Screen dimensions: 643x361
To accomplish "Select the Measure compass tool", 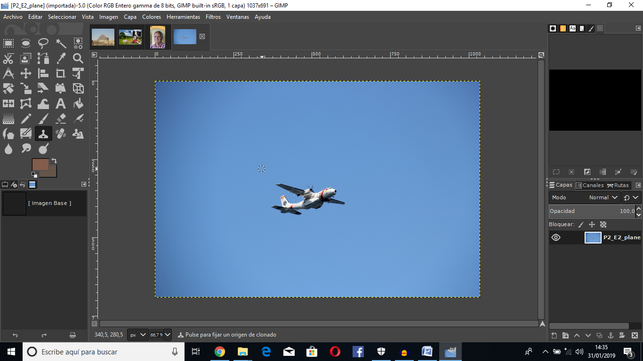I will (x=8, y=74).
